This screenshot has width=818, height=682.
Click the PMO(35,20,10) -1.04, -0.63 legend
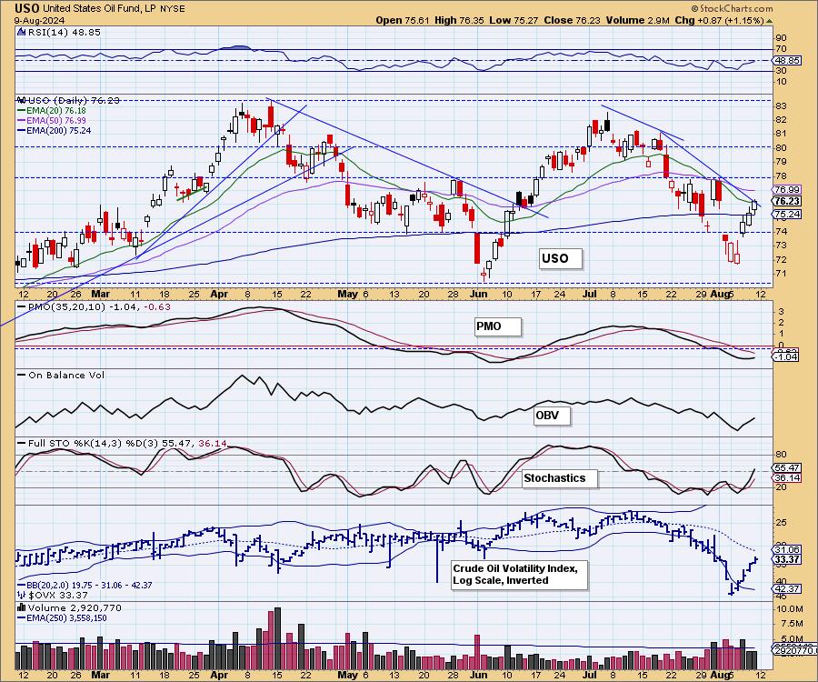[99, 306]
